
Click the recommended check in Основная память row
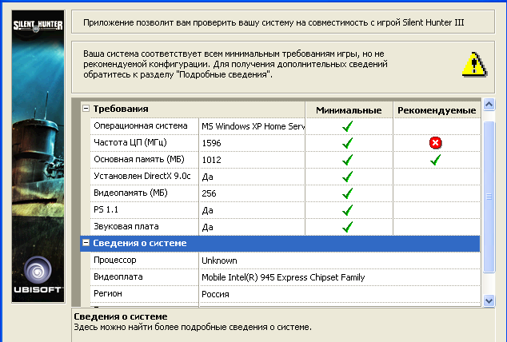436,160
